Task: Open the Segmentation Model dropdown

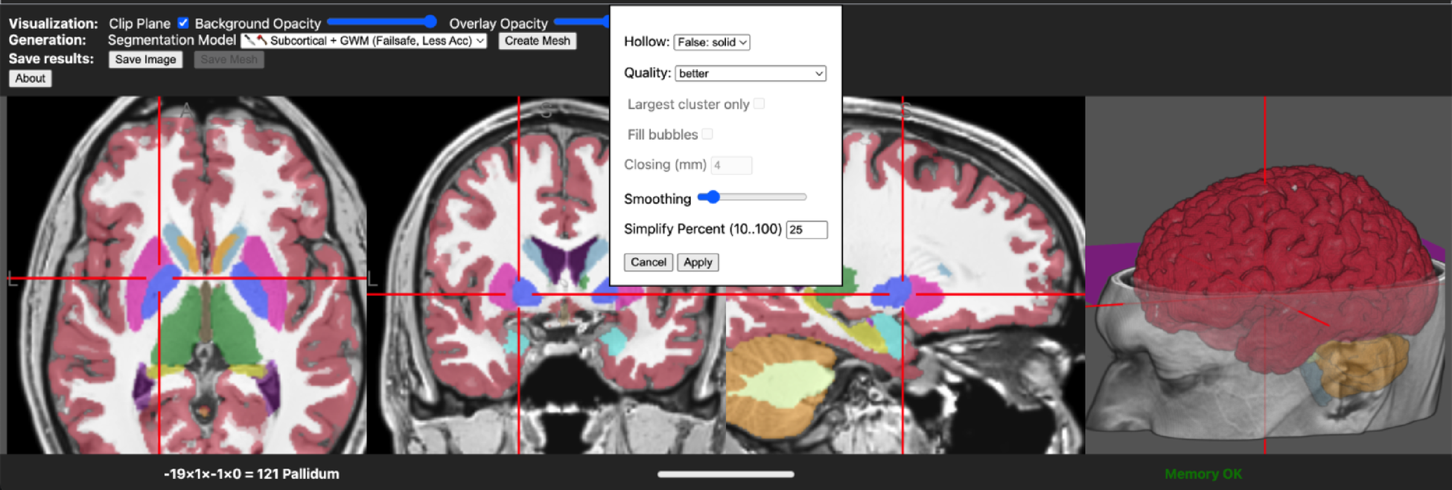Action: [x=363, y=41]
